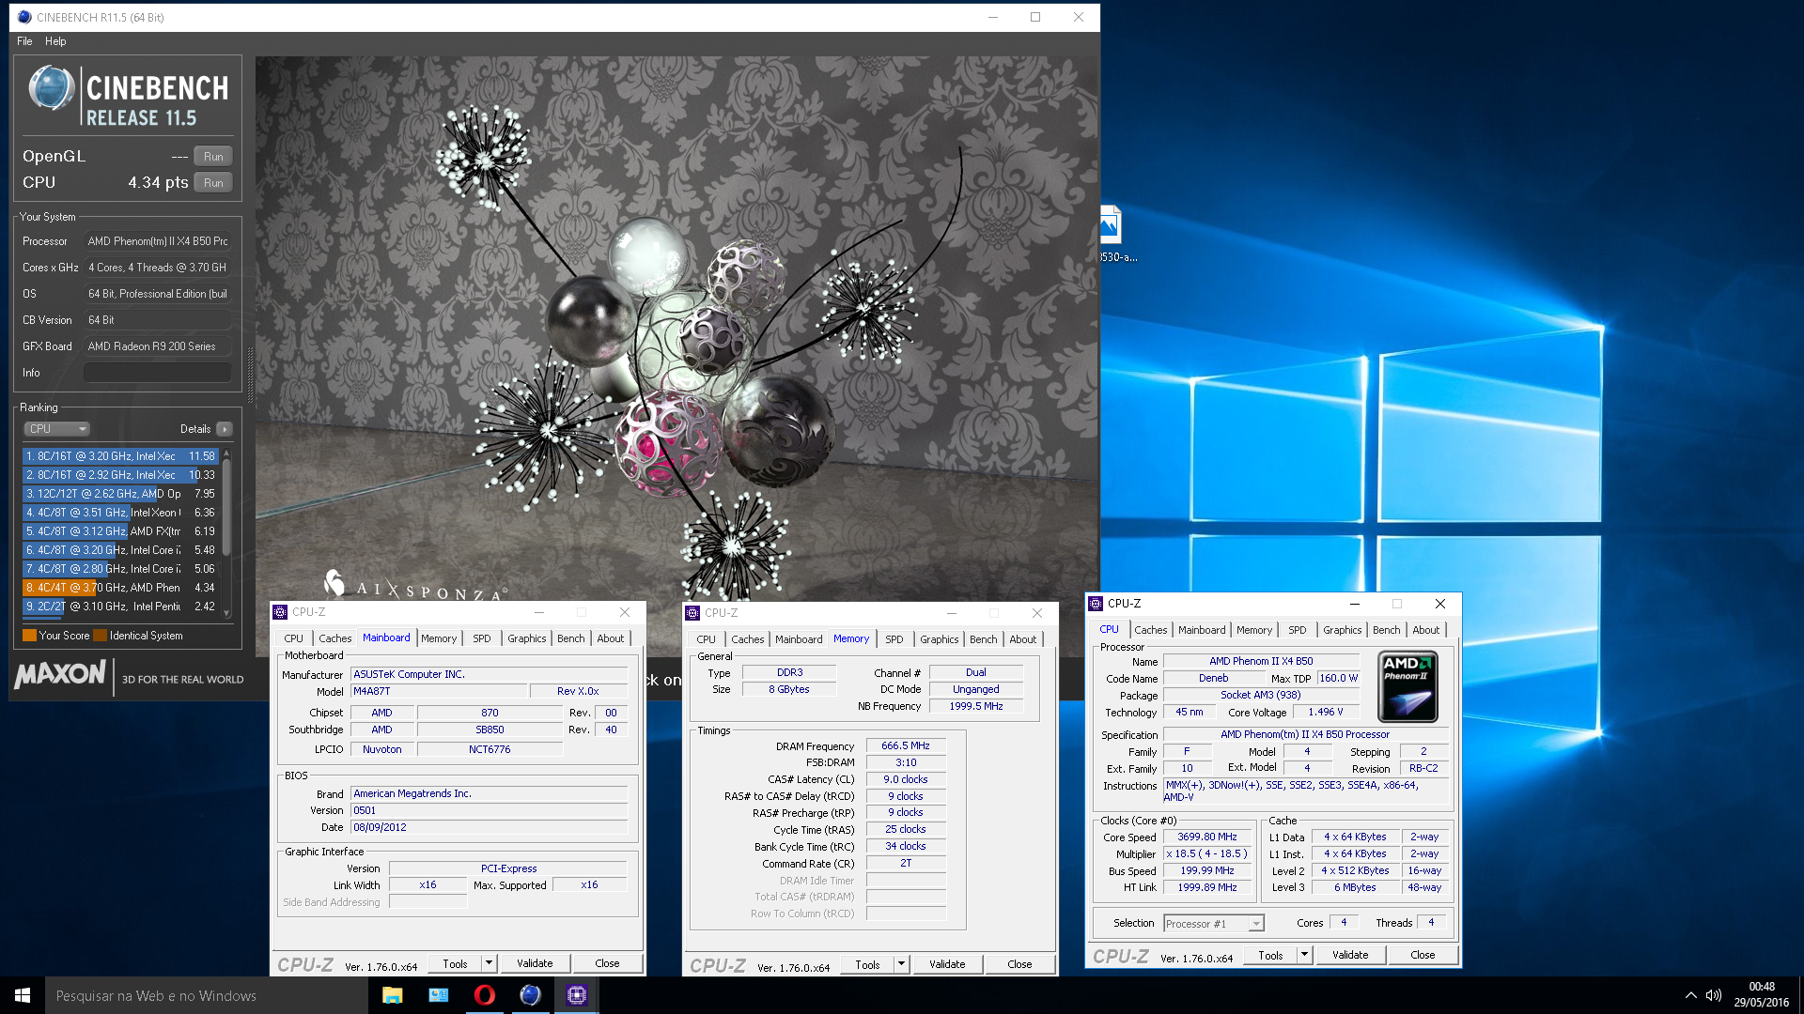Click the Core Speed value 3699.80 MHz
The width and height of the screenshot is (1804, 1014).
1206,837
